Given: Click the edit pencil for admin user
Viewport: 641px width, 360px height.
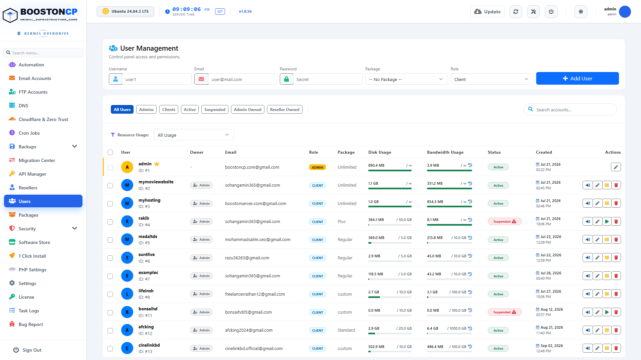Looking at the screenshot, I should [616, 167].
